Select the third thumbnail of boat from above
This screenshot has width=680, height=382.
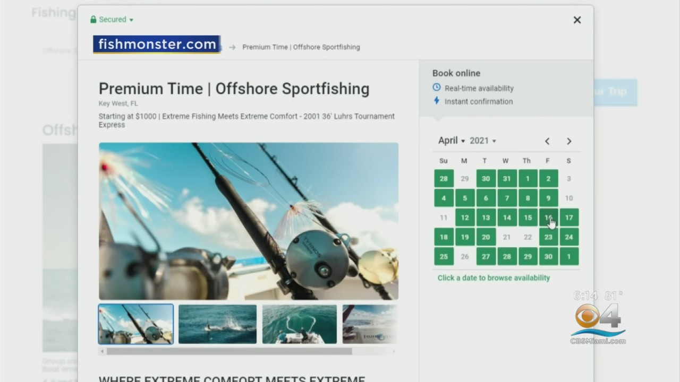(x=300, y=324)
